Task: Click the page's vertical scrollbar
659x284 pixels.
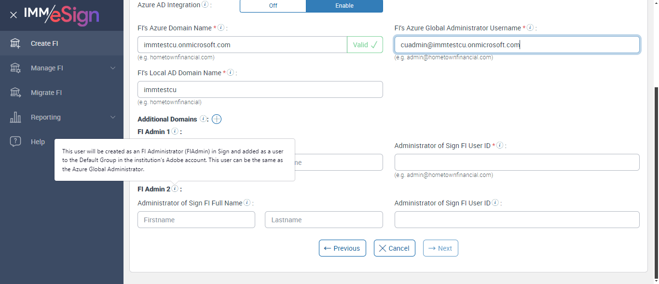Action: [656, 183]
